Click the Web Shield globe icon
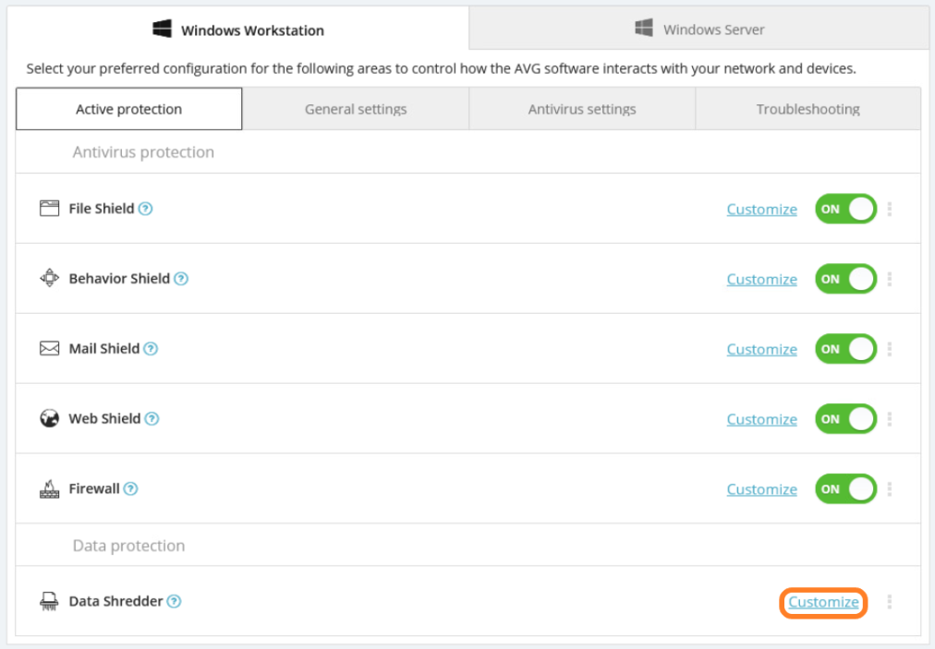Image resolution: width=935 pixels, height=649 pixels. [x=50, y=418]
